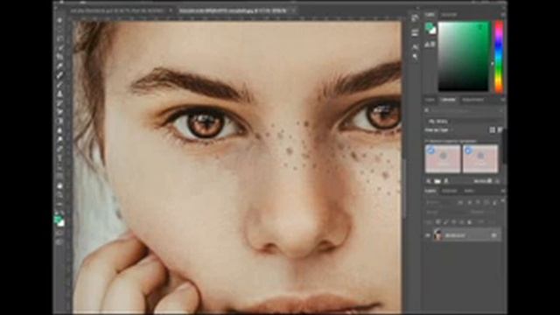The height and width of the screenshot is (315, 560).
Task: Select the Background layer thumbnail
Action: click(x=437, y=235)
